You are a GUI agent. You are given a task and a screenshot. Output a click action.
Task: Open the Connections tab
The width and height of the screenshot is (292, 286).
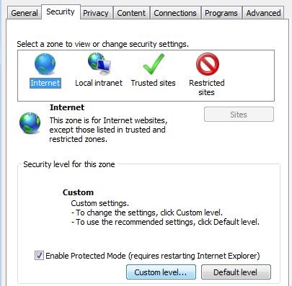(x=175, y=13)
